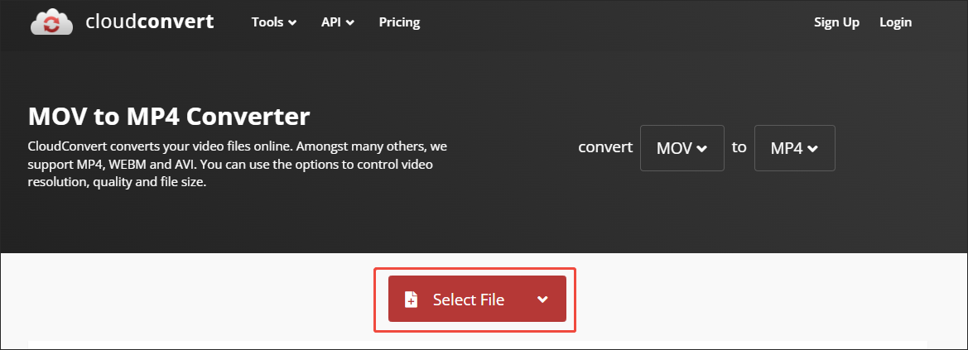Click the Sign Up link
Screen dimensions: 968x350
(836, 22)
